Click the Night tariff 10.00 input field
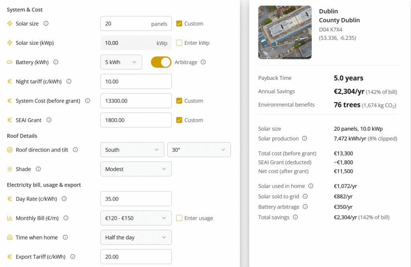The width and height of the screenshot is (411, 267). pyautogui.click(x=136, y=81)
